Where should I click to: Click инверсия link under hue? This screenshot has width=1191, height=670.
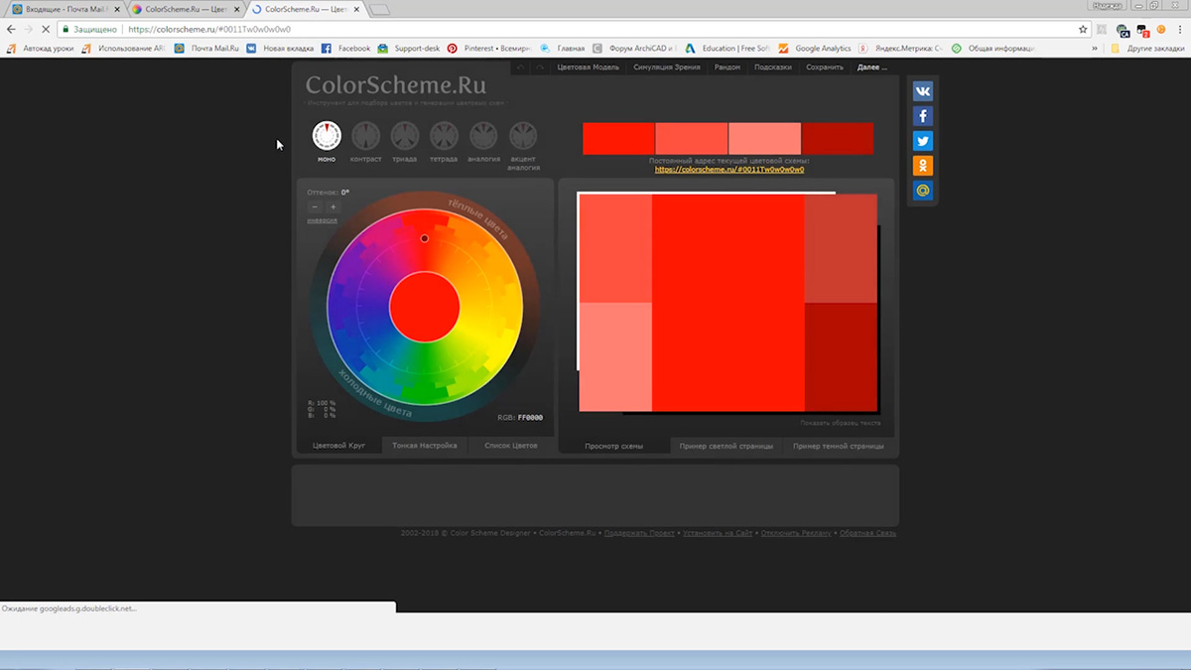click(323, 220)
